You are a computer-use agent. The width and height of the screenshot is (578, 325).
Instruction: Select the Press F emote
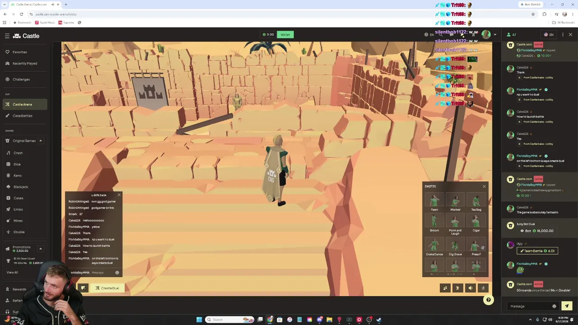(x=476, y=247)
